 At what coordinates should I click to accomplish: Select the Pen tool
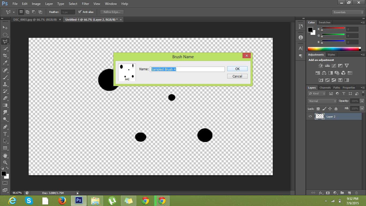5,127
